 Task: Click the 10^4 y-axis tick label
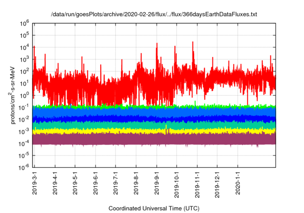(x=24, y=48)
